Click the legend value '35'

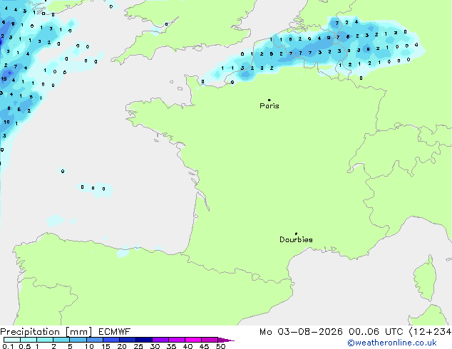(171, 346)
